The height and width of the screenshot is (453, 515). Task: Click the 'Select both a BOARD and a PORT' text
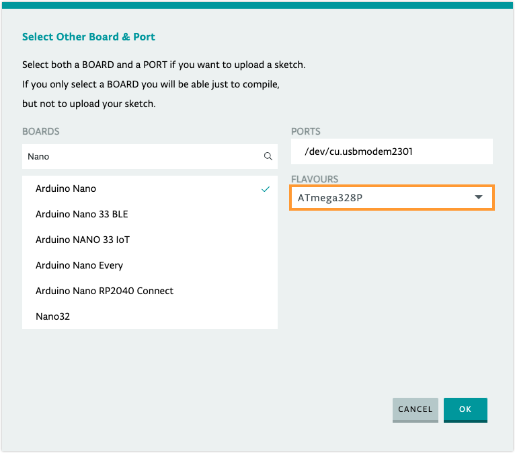164,65
